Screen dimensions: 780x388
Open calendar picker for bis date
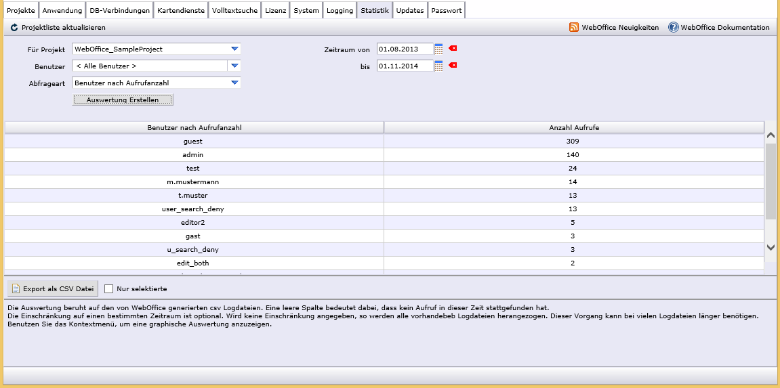tap(438, 66)
